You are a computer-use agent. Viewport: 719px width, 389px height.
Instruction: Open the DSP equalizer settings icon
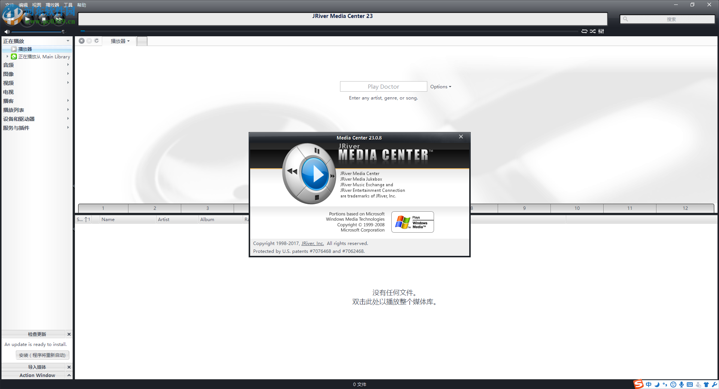[601, 31]
